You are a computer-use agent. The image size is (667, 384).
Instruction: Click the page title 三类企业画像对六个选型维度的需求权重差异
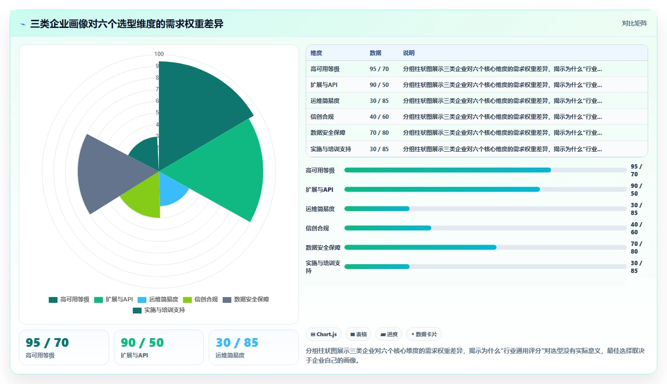(x=127, y=24)
